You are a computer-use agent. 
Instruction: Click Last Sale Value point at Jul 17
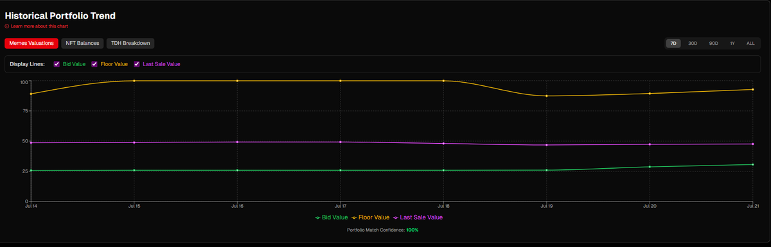(x=340, y=142)
